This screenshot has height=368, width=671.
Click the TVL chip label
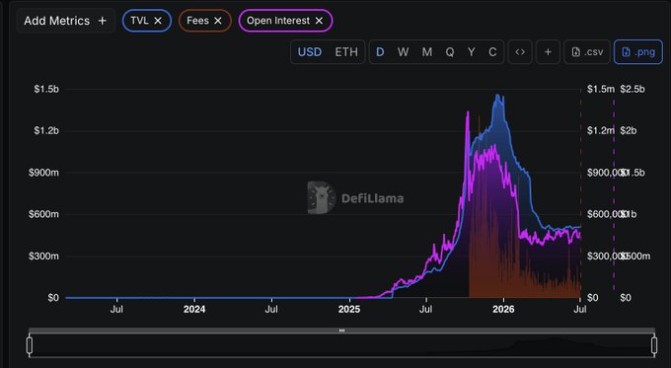[139, 21]
